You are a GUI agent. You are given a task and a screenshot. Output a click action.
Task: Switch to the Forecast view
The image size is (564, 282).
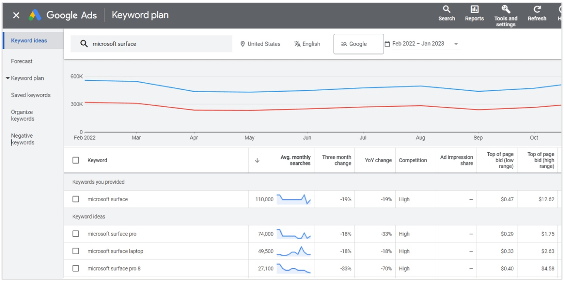point(21,61)
